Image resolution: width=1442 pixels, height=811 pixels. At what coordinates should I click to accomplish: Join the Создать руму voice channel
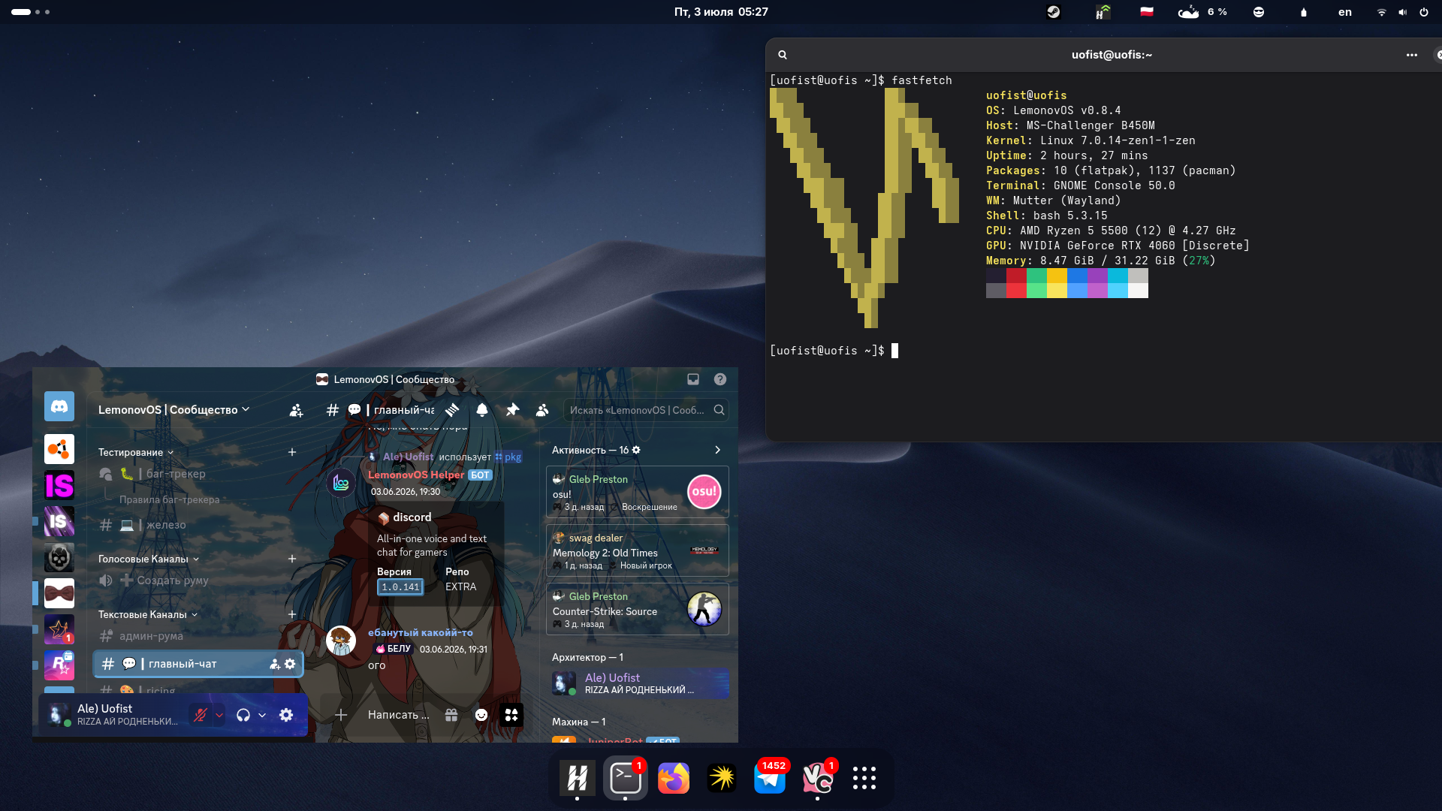tap(199, 580)
